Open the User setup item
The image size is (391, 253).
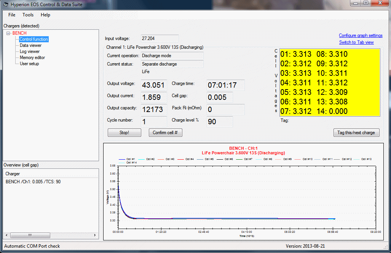[x=29, y=64]
